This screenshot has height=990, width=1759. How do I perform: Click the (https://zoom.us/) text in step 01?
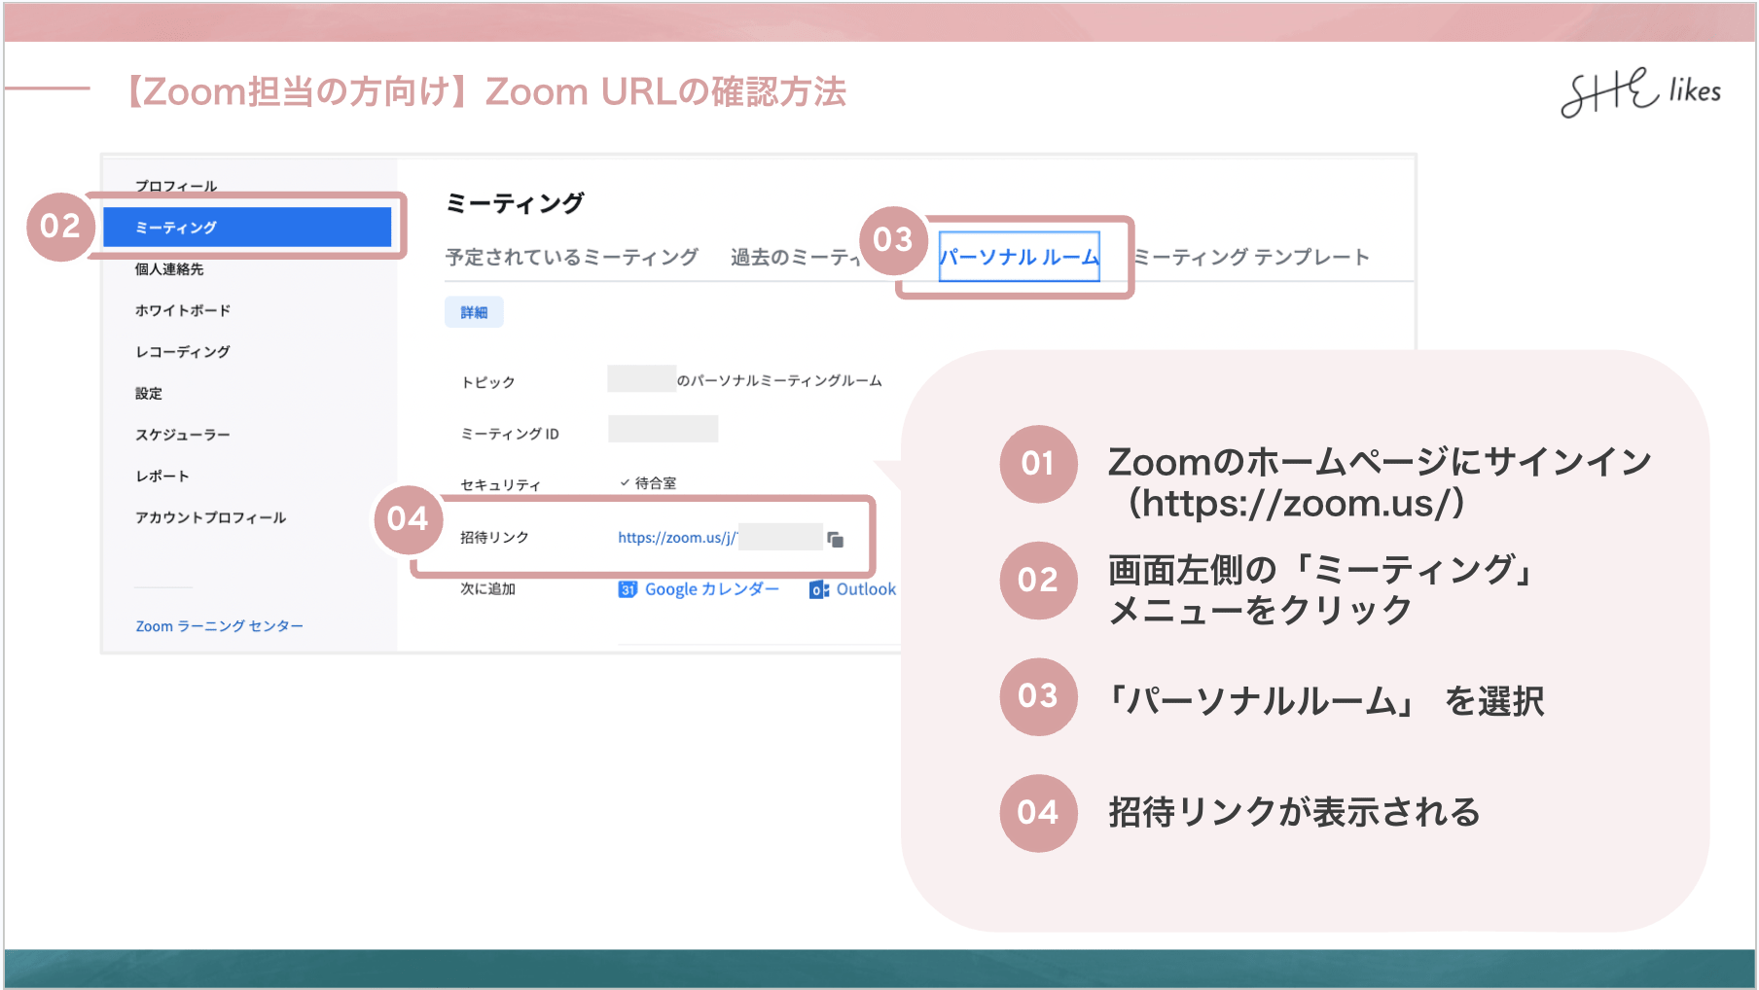tap(1296, 504)
